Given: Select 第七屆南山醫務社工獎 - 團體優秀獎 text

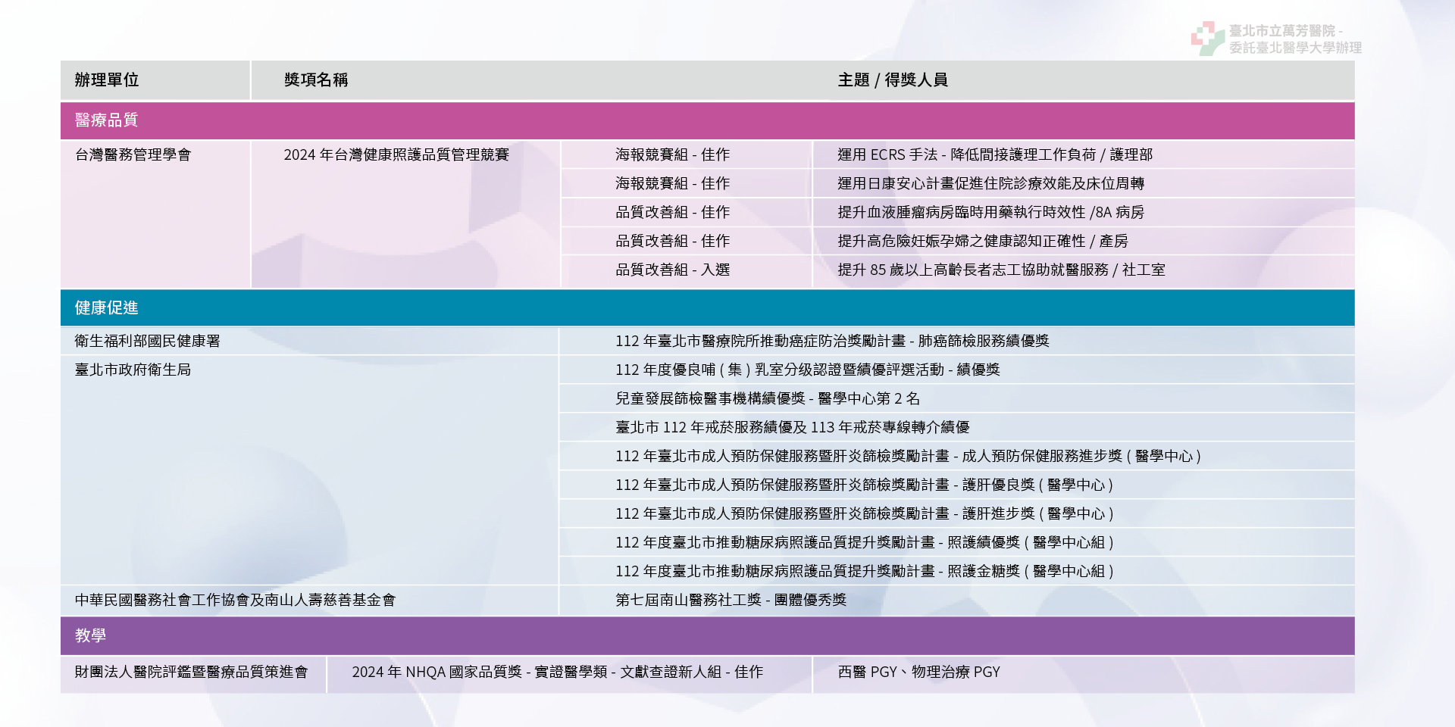Looking at the screenshot, I should (731, 600).
